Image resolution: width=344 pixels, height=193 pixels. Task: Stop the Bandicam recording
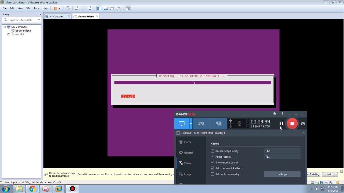(x=292, y=124)
